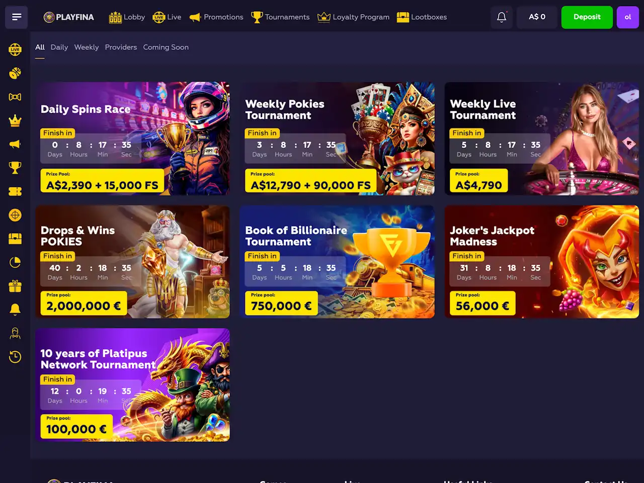Viewport: 644px width, 483px height.
Task: Click the support agent sidebar icon
Action: (x=15, y=333)
